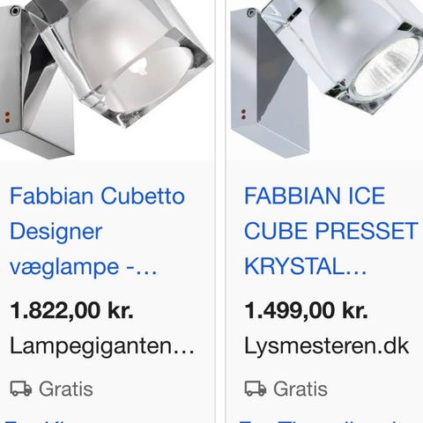The height and width of the screenshot is (423, 423).
Task: Visit the Lysmesteren.dk seller listing
Action: coord(327,346)
